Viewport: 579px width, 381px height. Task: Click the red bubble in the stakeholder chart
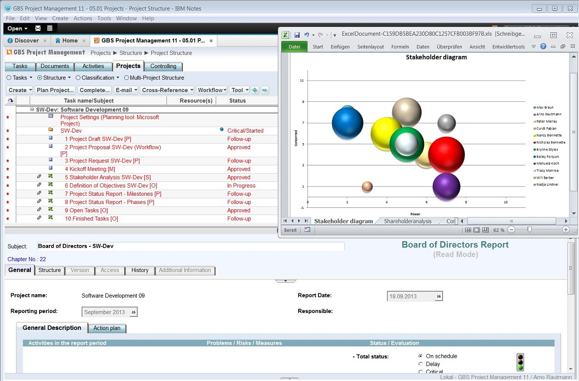(446, 154)
